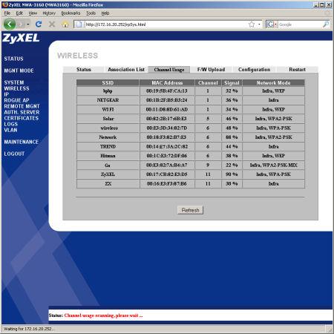
Task: Switch to the Association List tab
Action: (x=126, y=70)
